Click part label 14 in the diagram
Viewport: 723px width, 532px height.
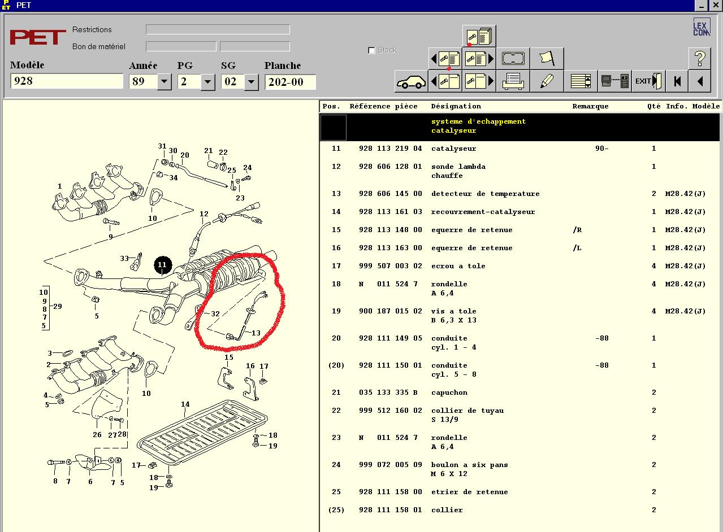185,404
